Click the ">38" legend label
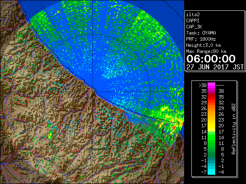The image size is (246, 184). click(x=203, y=85)
